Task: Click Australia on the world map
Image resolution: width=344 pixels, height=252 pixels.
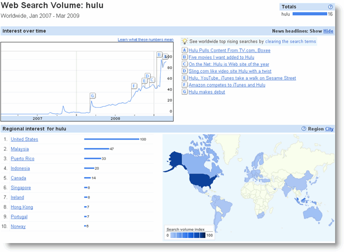Action: click(x=313, y=213)
